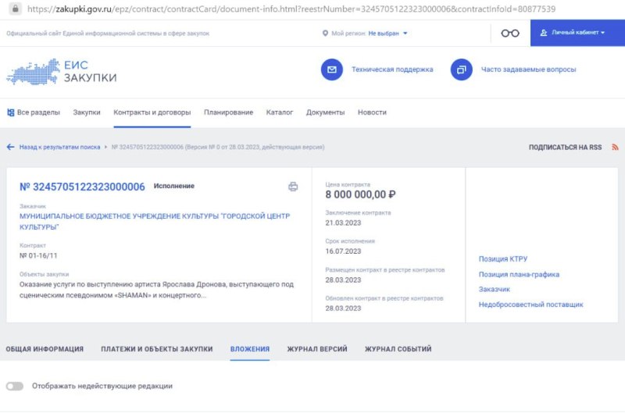Viewport: 625px width, 413px height.
Task: Click the RSS feed icon
Action: (x=615, y=147)
